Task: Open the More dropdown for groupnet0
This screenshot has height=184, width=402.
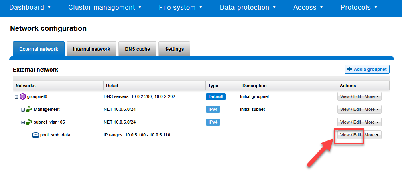Action: 372,96
